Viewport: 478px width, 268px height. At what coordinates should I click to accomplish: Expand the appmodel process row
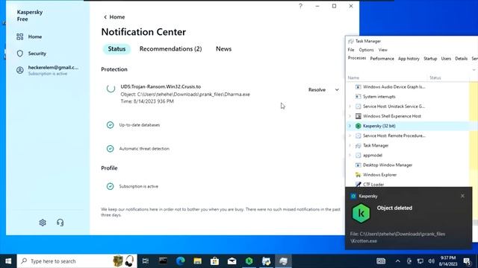click(350, 156)
